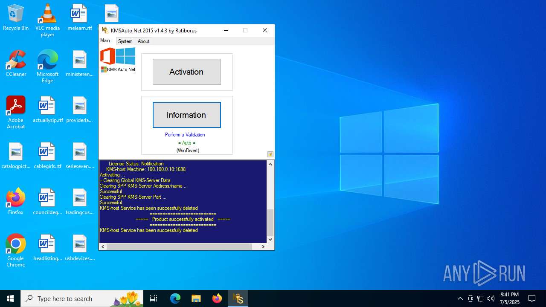
Task: Click 'KMS-host Machine: 100.100.0.10:1688' log line
Action: pyautogui.click(x=146, y=169)
